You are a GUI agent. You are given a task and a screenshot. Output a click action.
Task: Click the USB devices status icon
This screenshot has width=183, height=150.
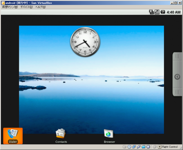click(139, 147)
